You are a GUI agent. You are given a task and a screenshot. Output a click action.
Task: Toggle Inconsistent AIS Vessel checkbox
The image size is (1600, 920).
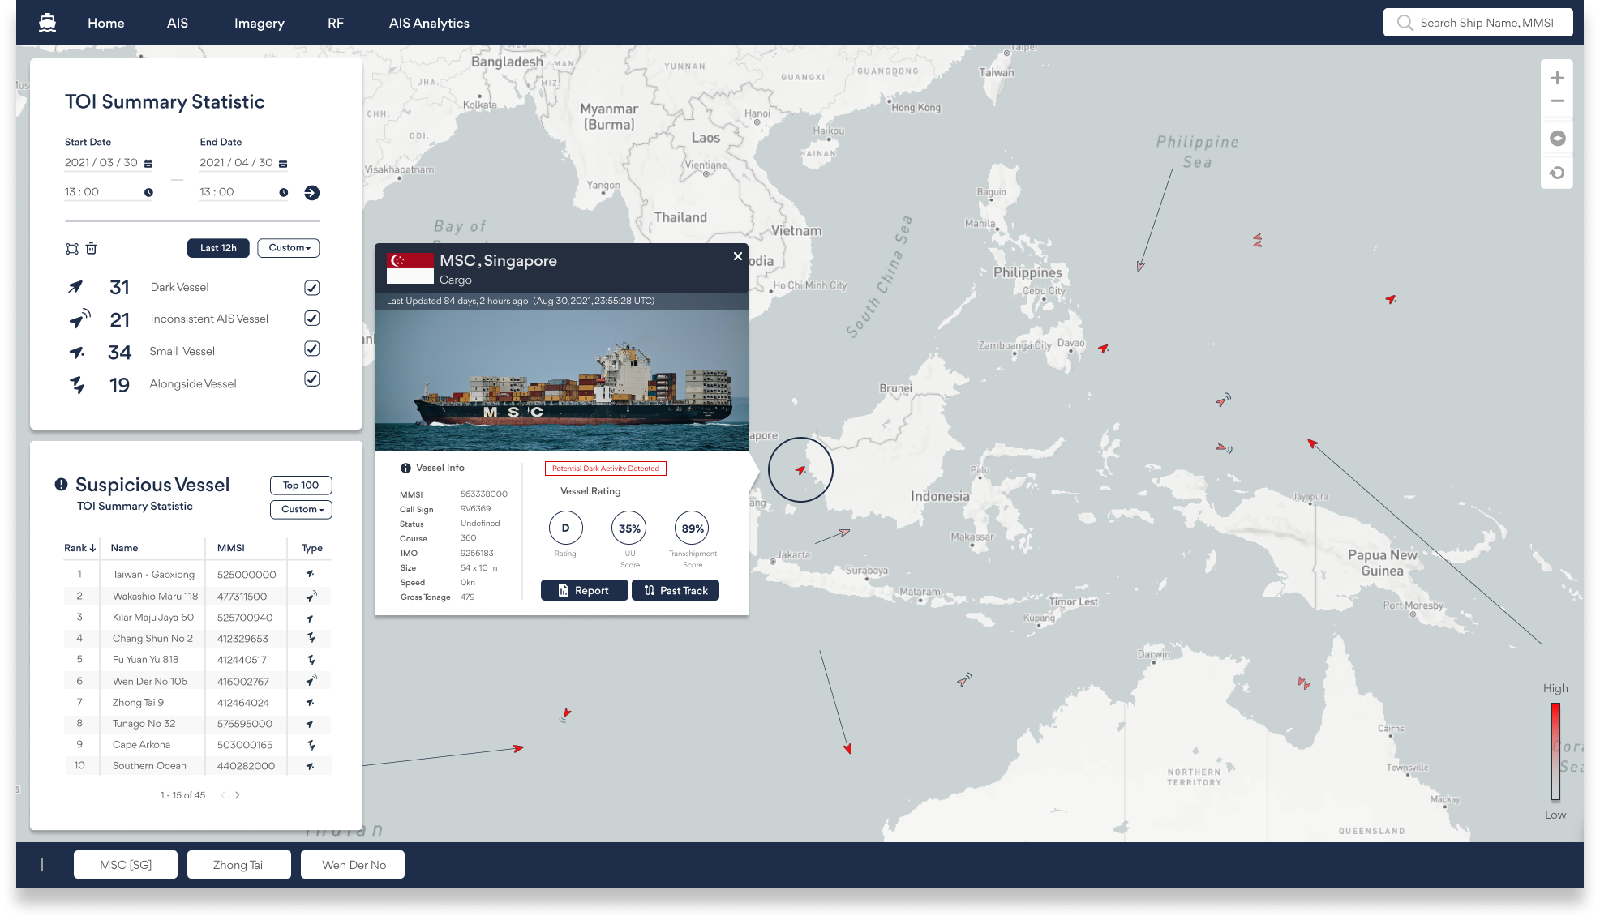(312, 319)
